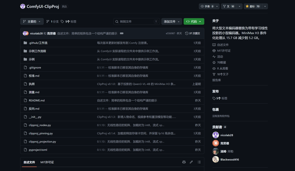Open the 5个 标签 link near branches
This screenshot has height=171, width=295.
click(69, 22)
